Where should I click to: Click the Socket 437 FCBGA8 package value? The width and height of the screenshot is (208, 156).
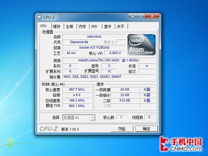(94, 47)
